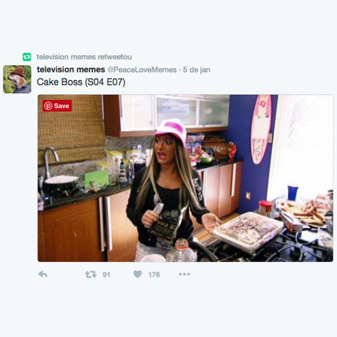This screenshot has height=337, width=337.
Task: Reply to the Cake Boss tweet
Action: pos(43,274)
